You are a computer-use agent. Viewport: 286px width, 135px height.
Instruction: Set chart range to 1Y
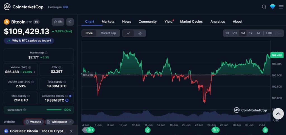point(251,33)
